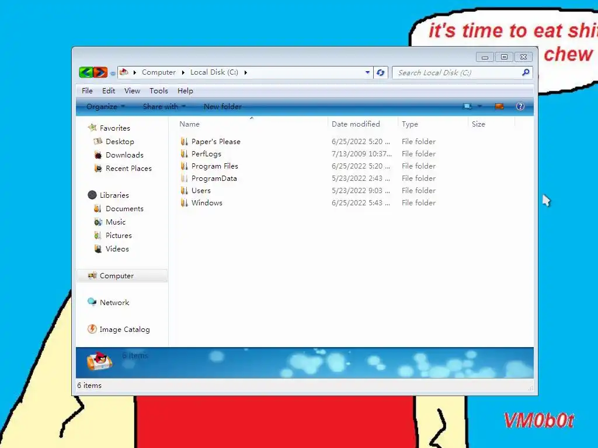
Task: Select the PerfLogs folder icon
Action: pyautogui.click(x=185, y=154)
